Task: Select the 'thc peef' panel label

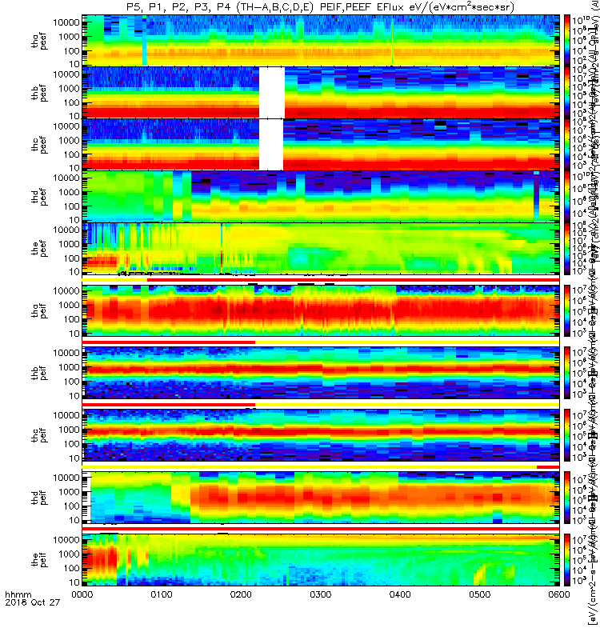Action: 39,145
